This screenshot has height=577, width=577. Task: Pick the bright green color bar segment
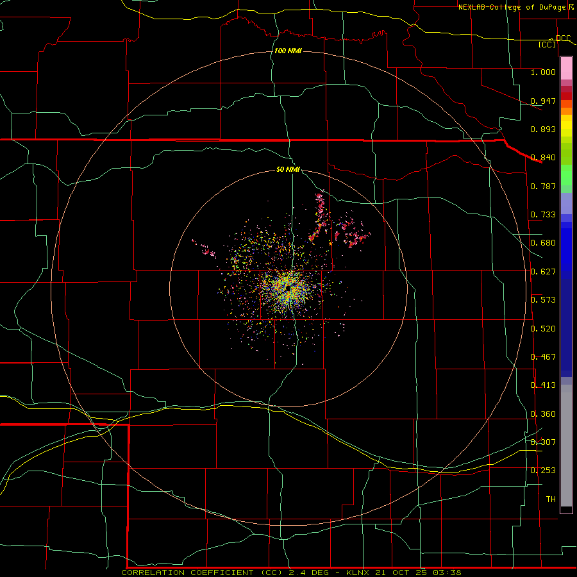[566, 174]
